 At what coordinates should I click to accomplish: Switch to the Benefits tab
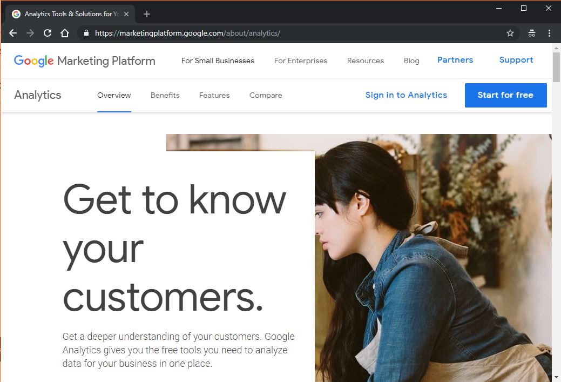(x=165, y=95)
